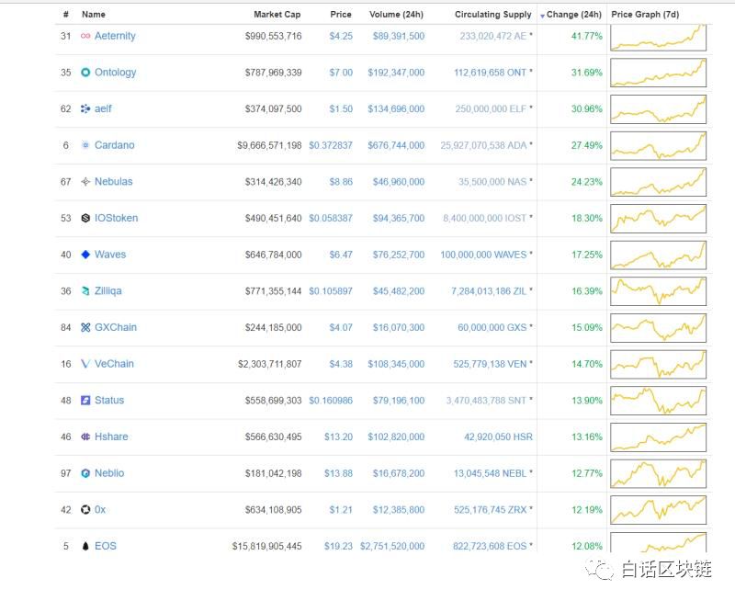Viewport: 735px width, 601px height.
Task: Open the Waves coin page link
Action: click(110, 255)
